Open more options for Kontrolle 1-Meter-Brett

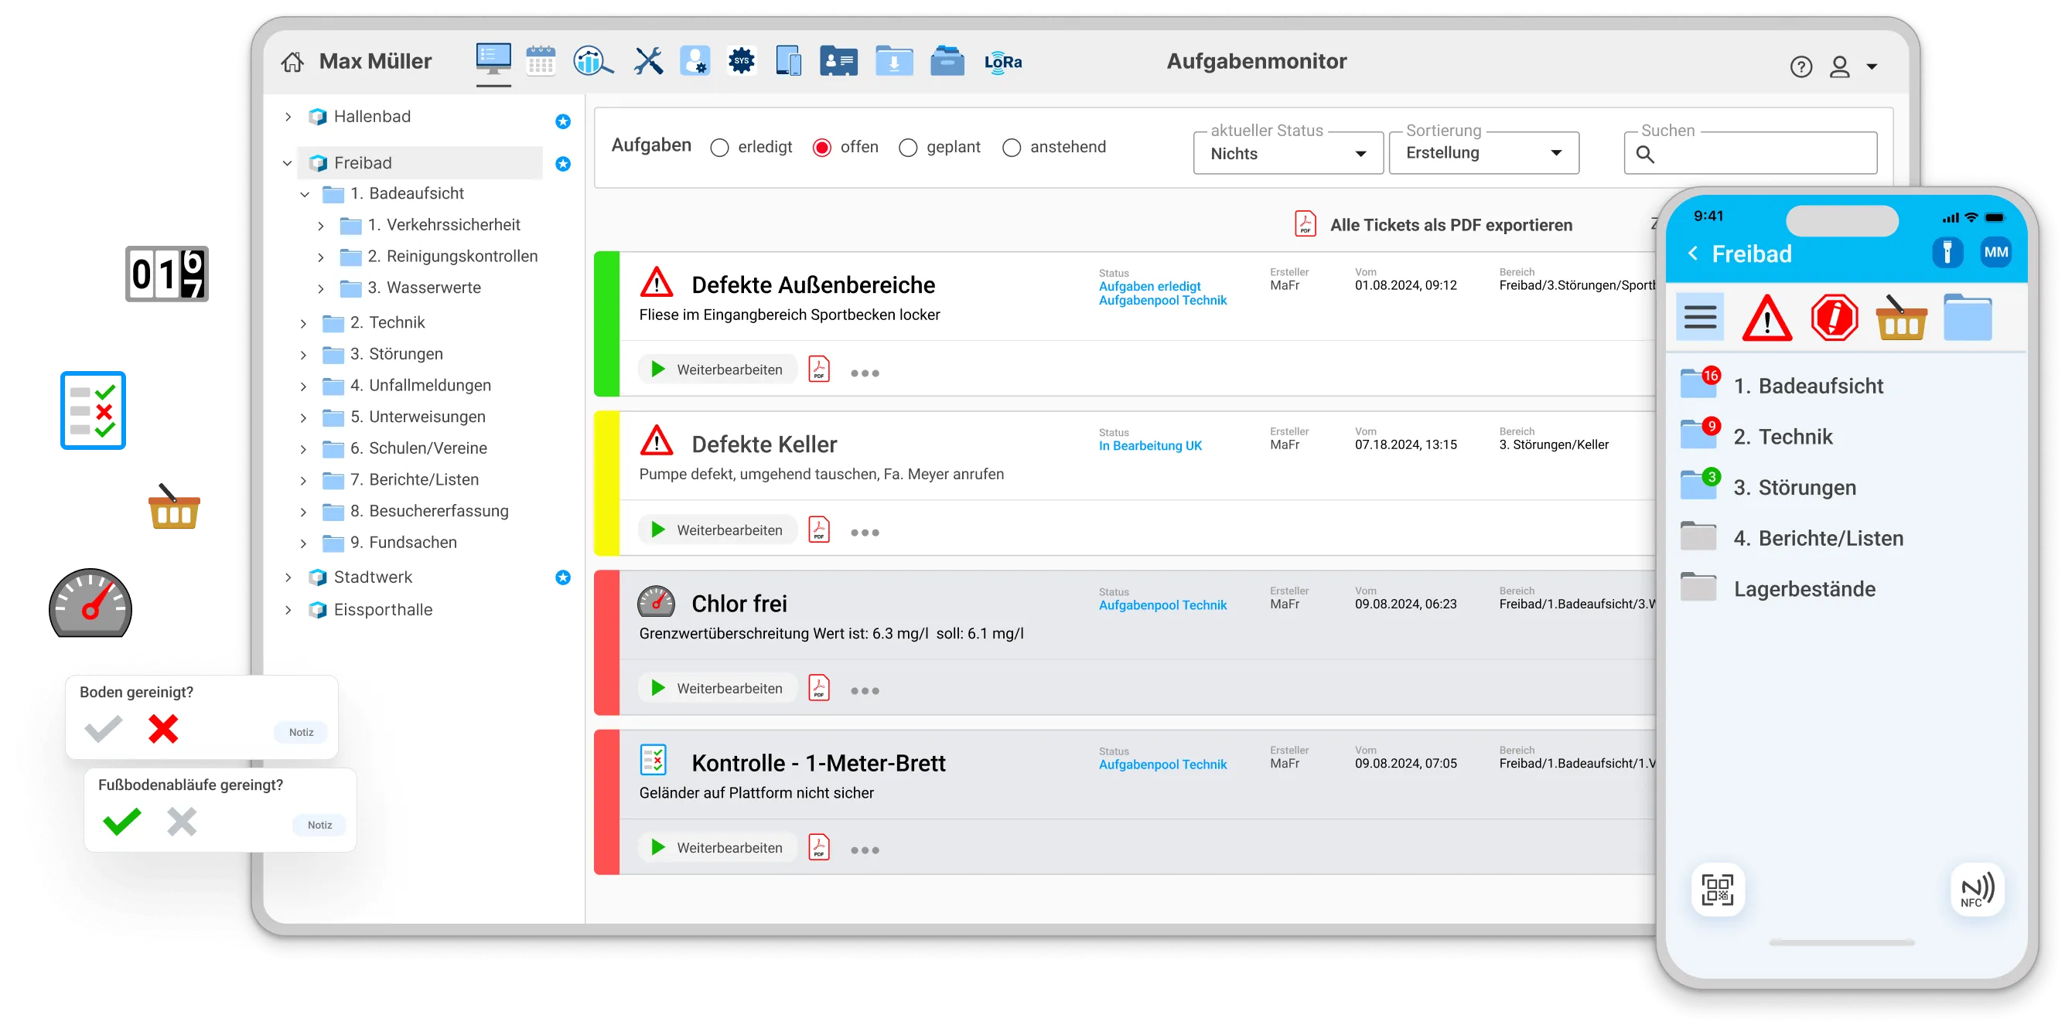(x=864, y=850)
